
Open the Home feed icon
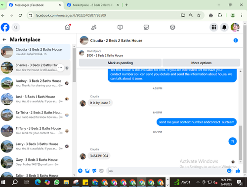[68, 27]
